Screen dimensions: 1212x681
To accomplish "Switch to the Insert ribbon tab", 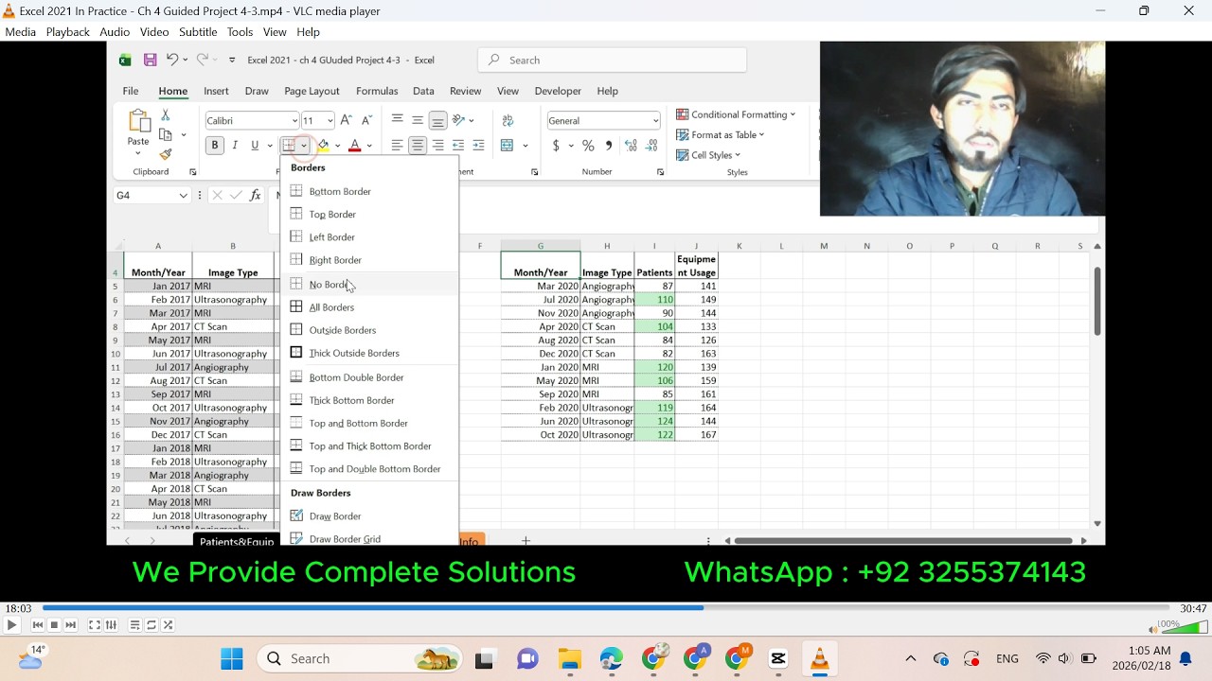I will 216,91.
